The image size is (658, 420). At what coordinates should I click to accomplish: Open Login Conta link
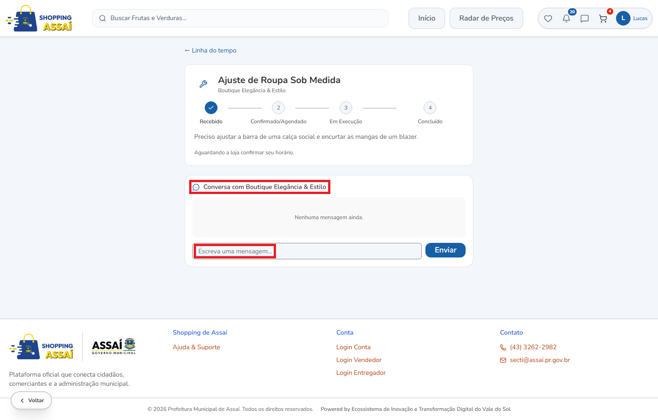(354, 347)
